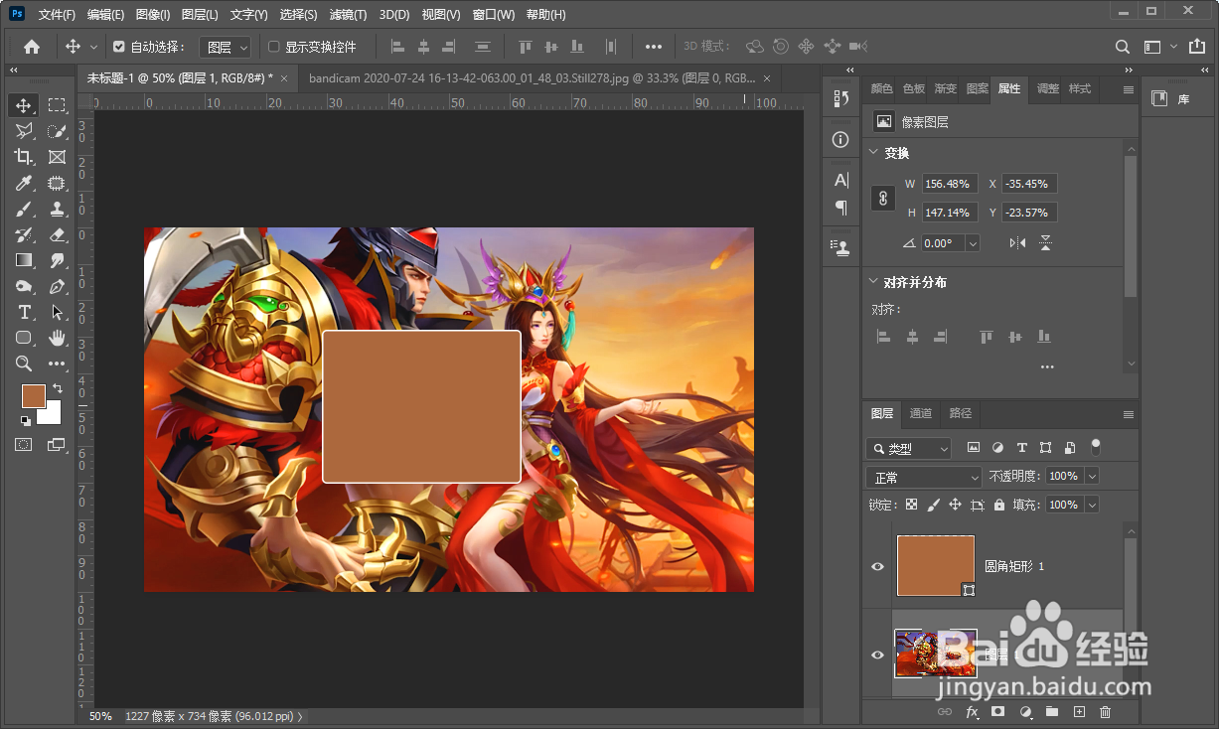The width and height of the screenshot is (1219, 729).
Task: Open the 滤镜(T) menu
Action: 348,15
